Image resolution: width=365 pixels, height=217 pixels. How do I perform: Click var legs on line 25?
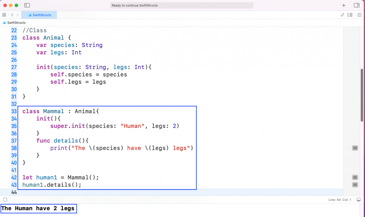click(50, 52)
